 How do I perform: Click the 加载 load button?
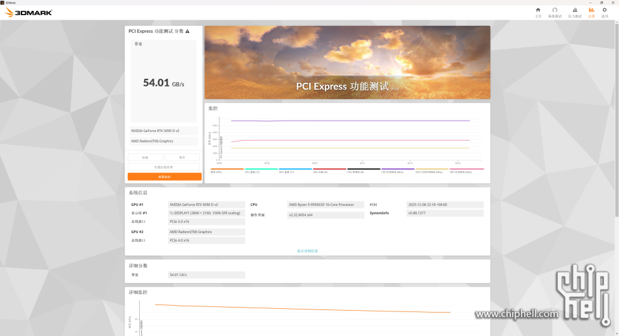pyautogui.click(x=145, y=157)
